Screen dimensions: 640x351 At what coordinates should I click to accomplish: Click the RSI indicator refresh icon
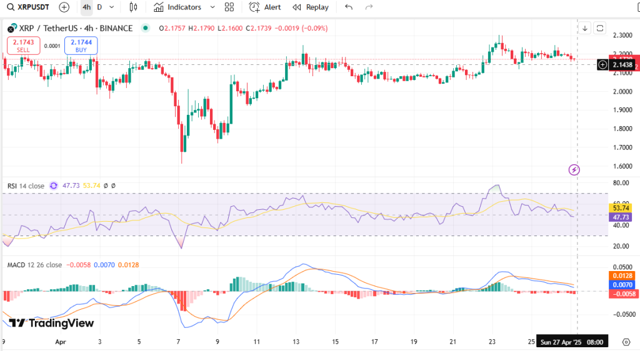54,186
